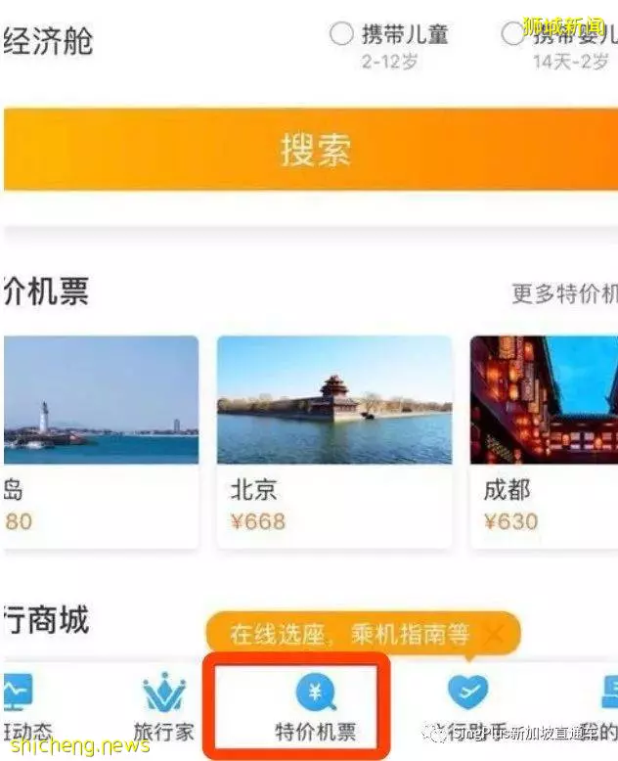Close the orange 在线选座 tooltip

coord(495,634)
